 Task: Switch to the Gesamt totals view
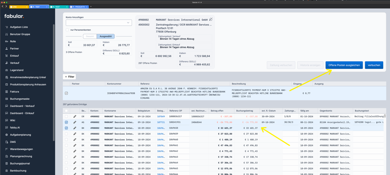(90, 36)
